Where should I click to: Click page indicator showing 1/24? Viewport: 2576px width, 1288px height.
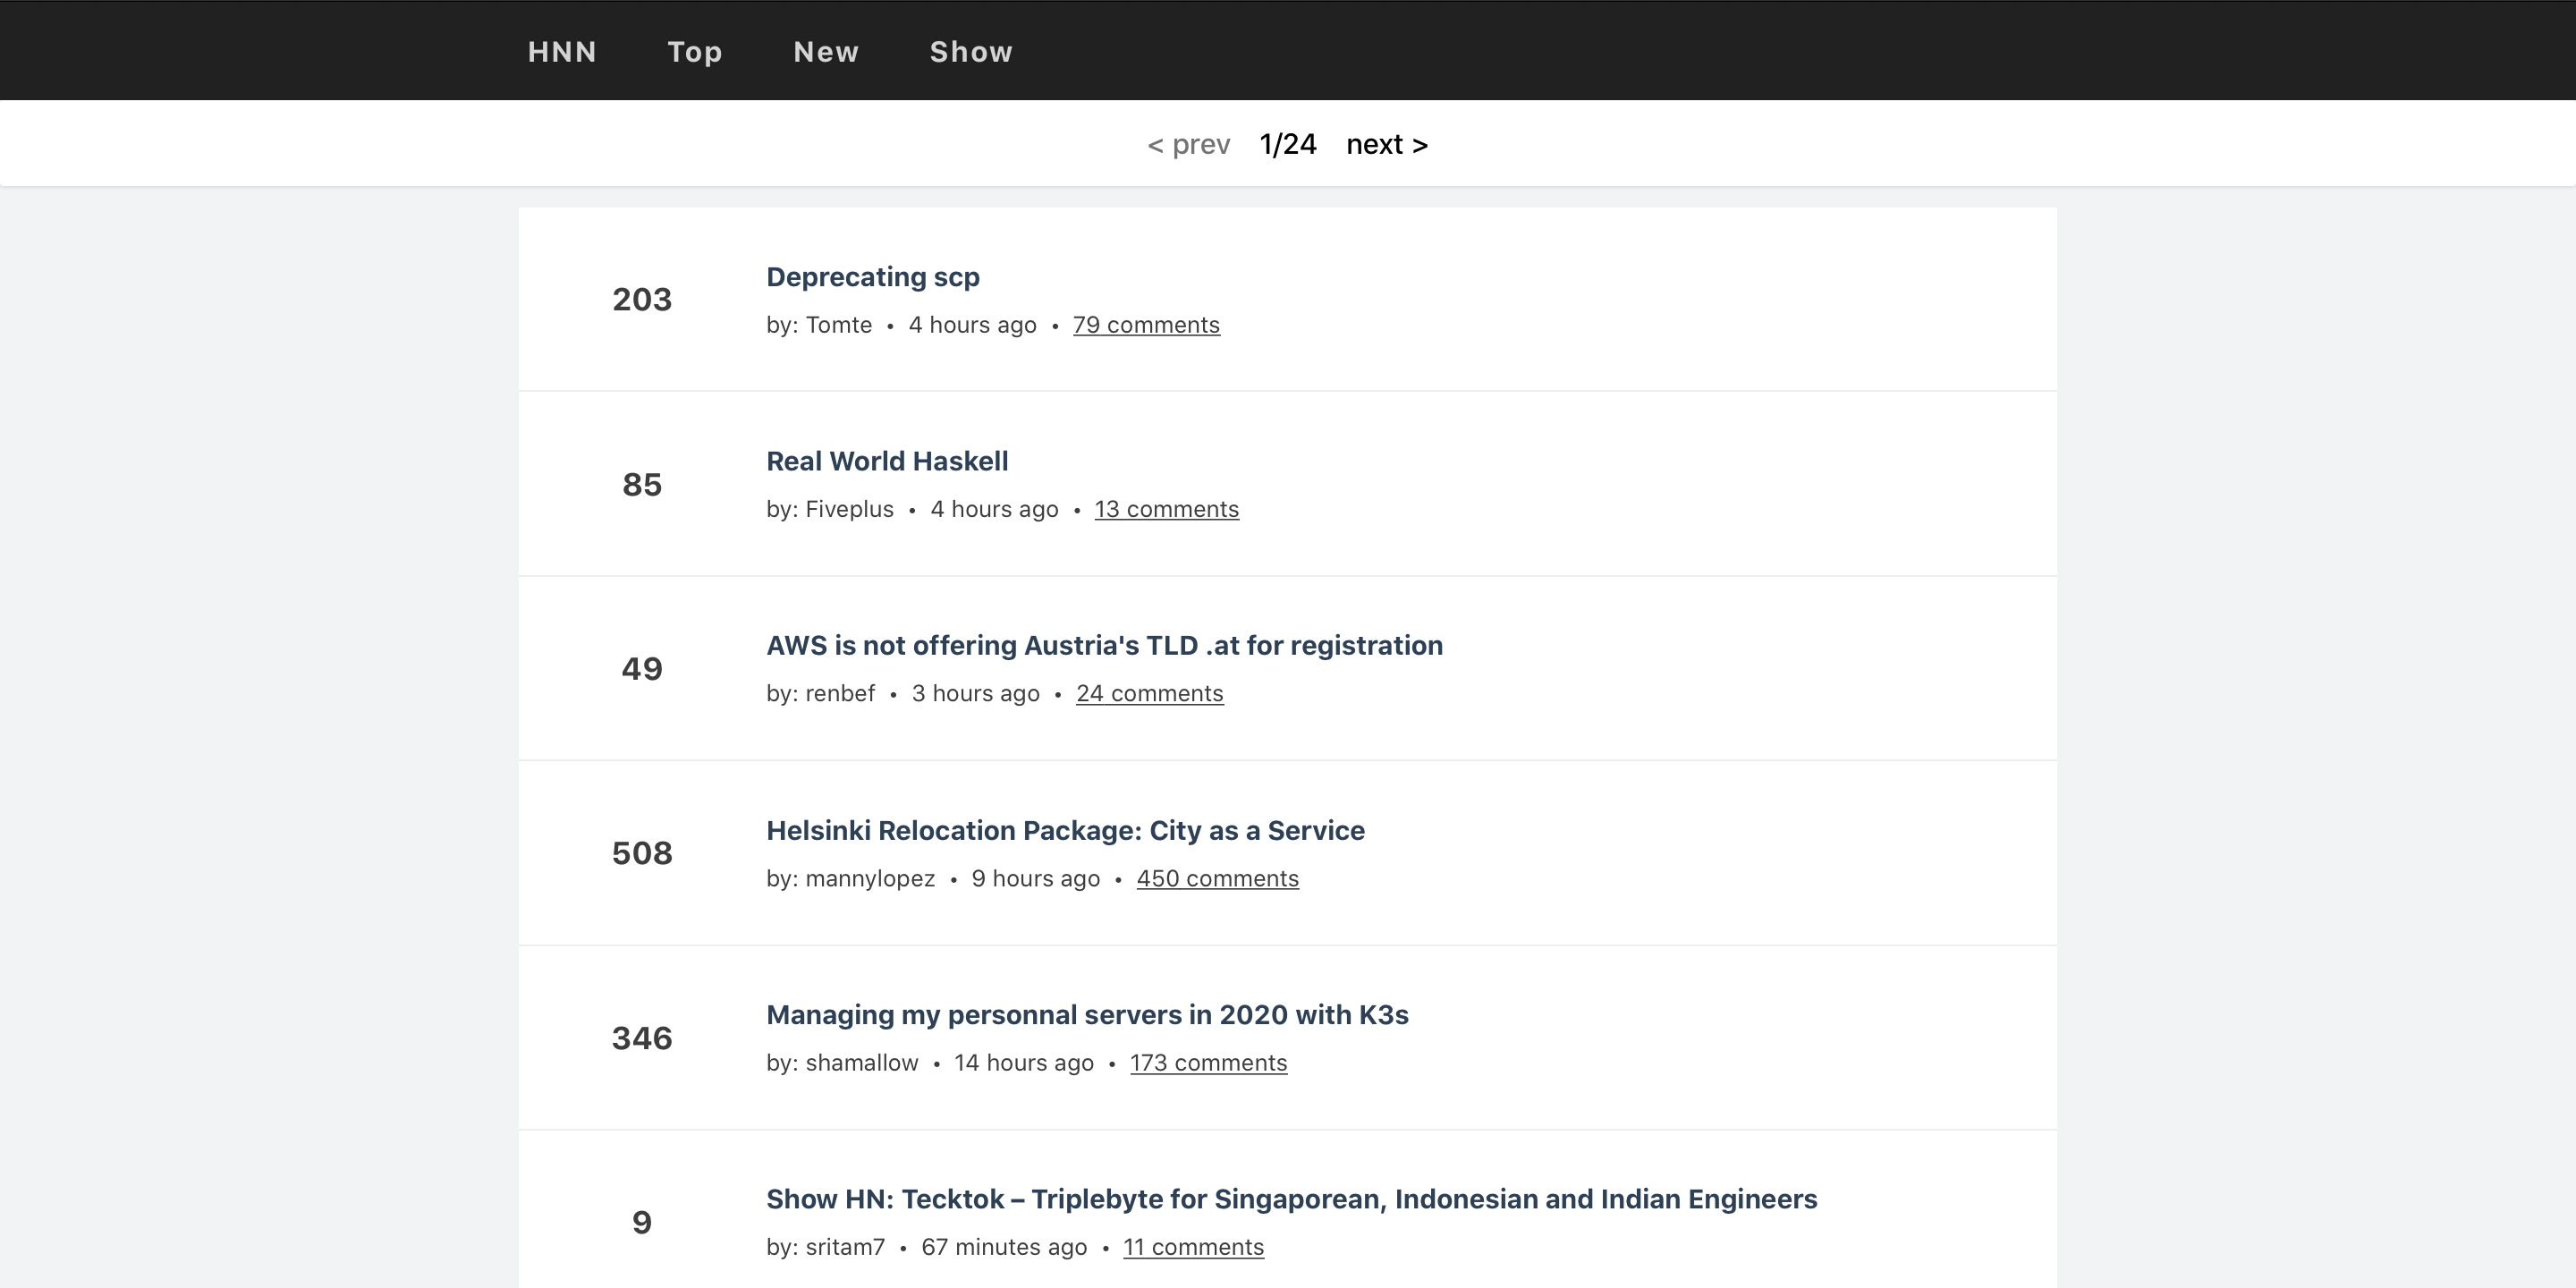[1288, 143]
